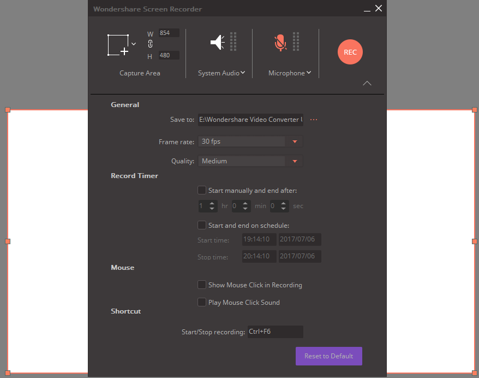The image size is (479, 378).
Task: Click the Reset to Default button
Action: (329, 356)
